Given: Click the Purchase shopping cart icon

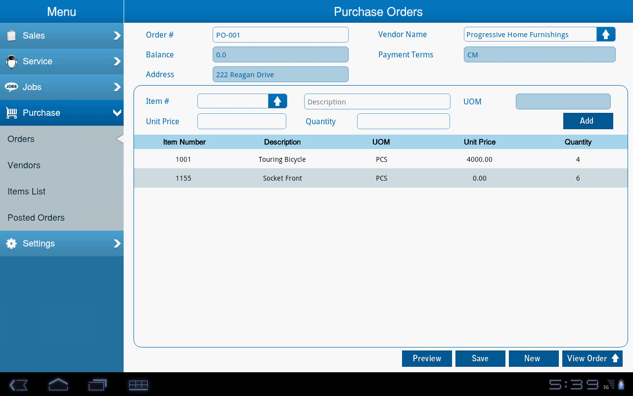Looking at the screenshot, I should [x=11, y=113].
